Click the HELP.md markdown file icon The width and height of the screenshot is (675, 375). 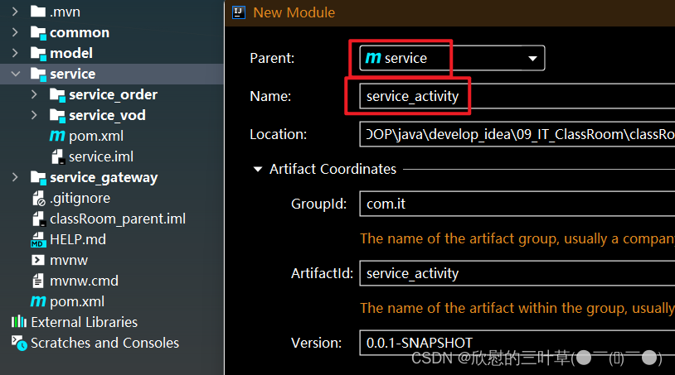[38, 240]
